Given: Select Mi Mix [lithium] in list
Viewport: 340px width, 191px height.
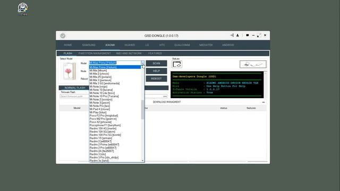Looking at the screenshot, I should (115, 71).
